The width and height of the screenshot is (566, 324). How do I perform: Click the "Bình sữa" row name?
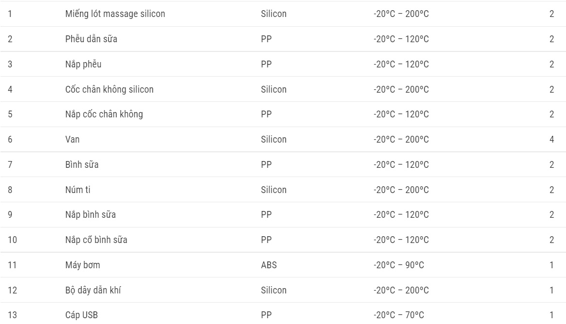[x=82, y=164]
